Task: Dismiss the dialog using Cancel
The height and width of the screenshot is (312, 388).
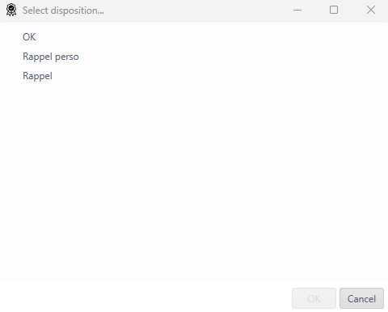Action: click(x=361, y=298)
